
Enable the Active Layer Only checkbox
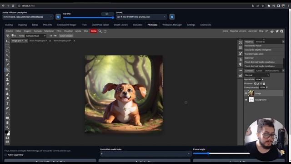[x=5, y=155]
